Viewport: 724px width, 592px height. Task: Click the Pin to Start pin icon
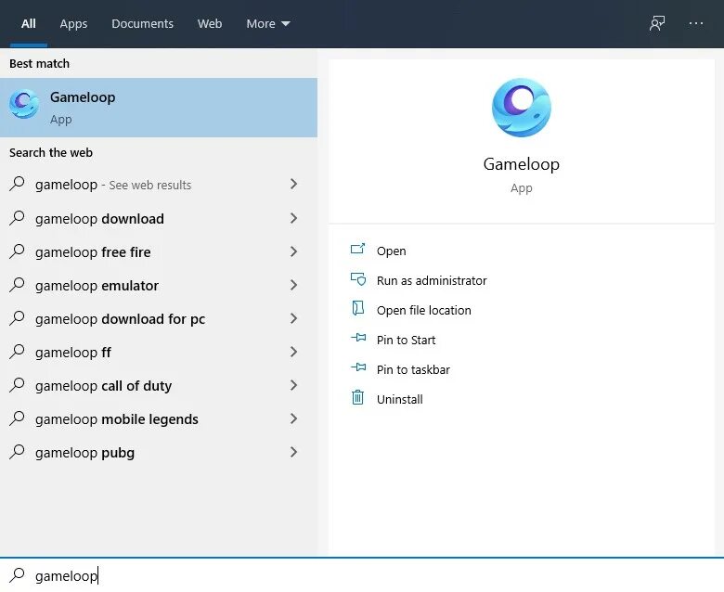pos(358,338)
